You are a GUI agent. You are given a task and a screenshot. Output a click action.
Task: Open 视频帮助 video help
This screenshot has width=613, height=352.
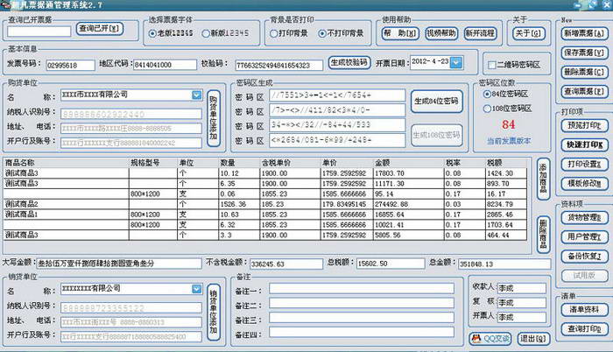[x=440, y=33]
